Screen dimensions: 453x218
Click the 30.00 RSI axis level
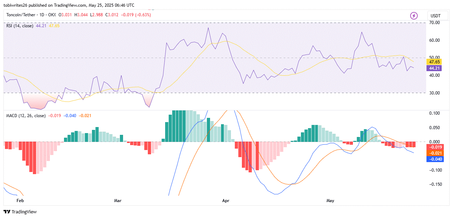[434, 93]
